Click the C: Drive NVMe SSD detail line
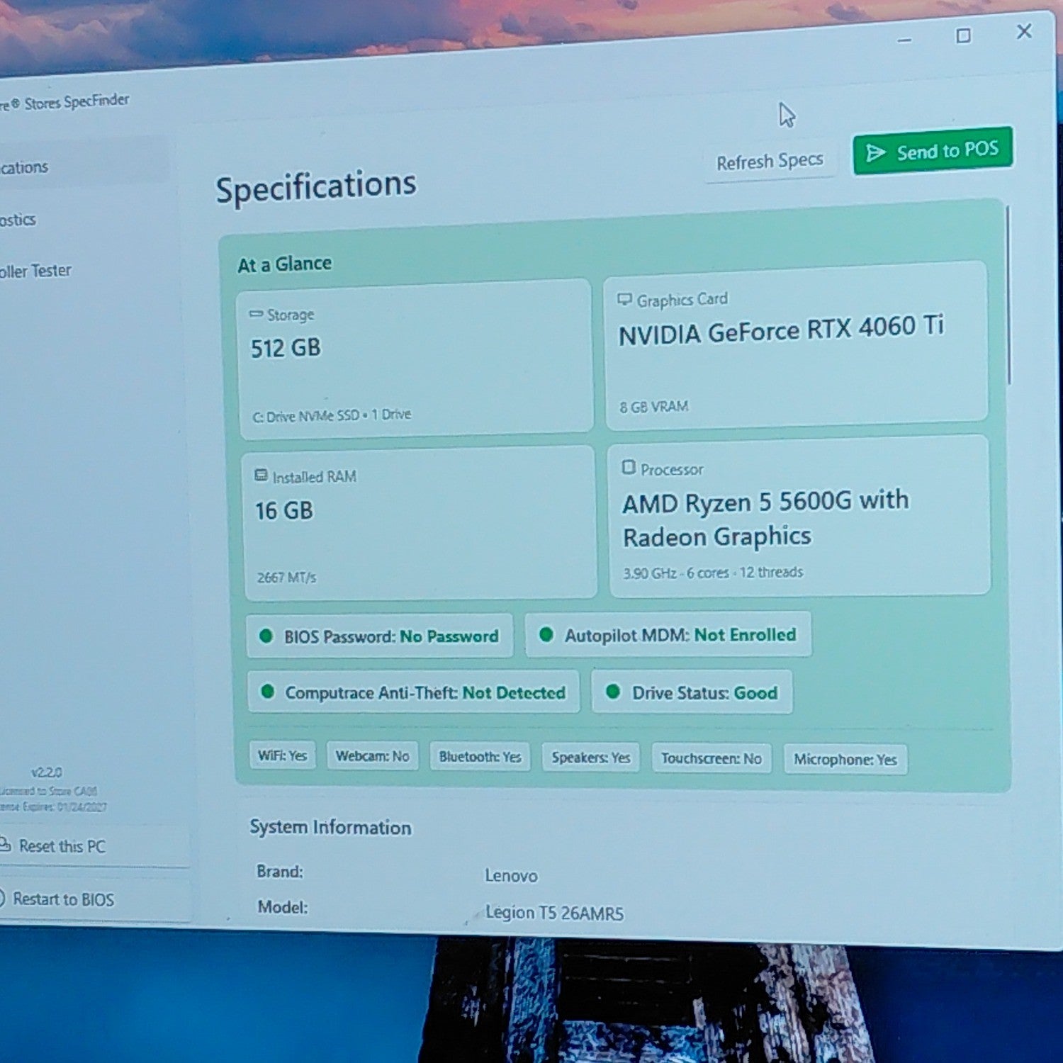The image size is (1063, 1063). tap(332, 415)
